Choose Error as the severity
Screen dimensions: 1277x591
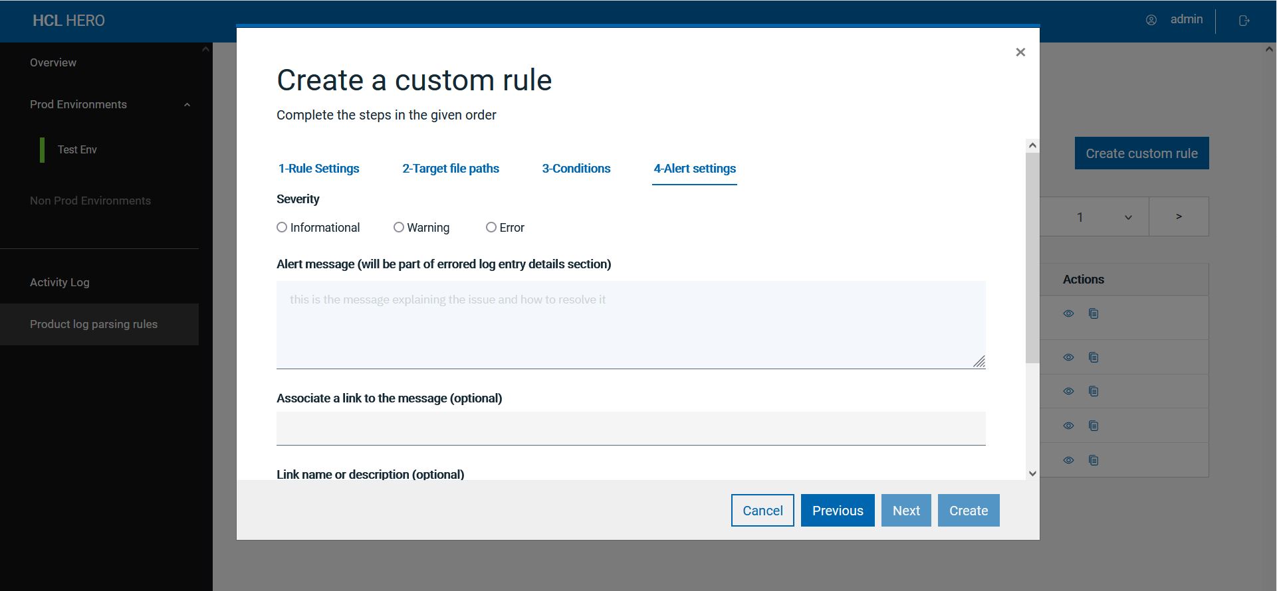tap(491, 227)
